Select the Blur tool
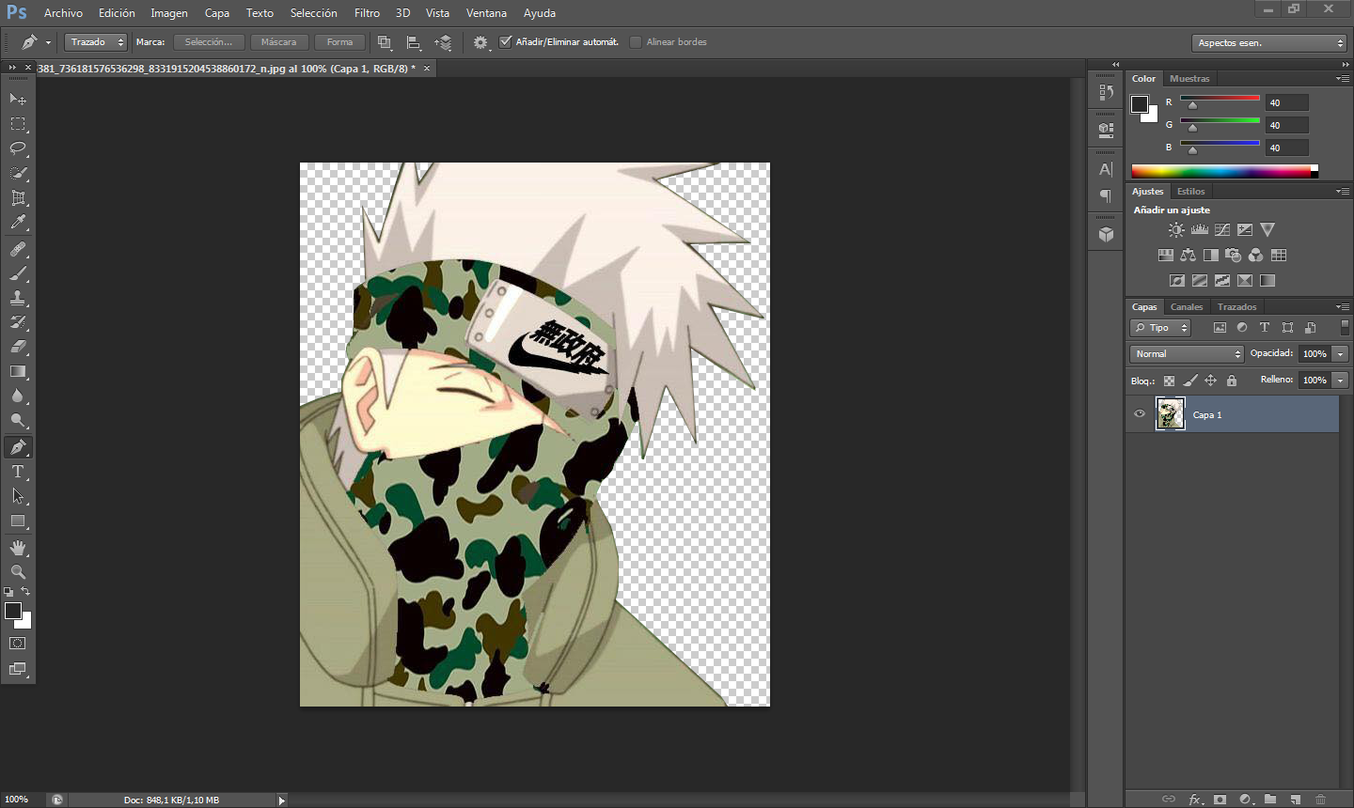 (x=18, y=396)
